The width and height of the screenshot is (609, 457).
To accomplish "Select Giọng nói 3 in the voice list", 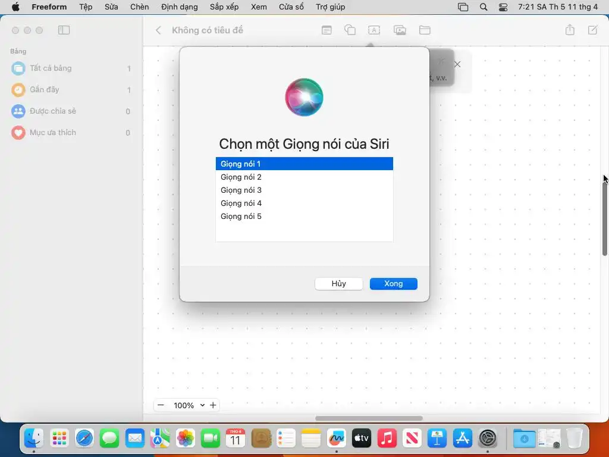I will (x=304, y=190).
